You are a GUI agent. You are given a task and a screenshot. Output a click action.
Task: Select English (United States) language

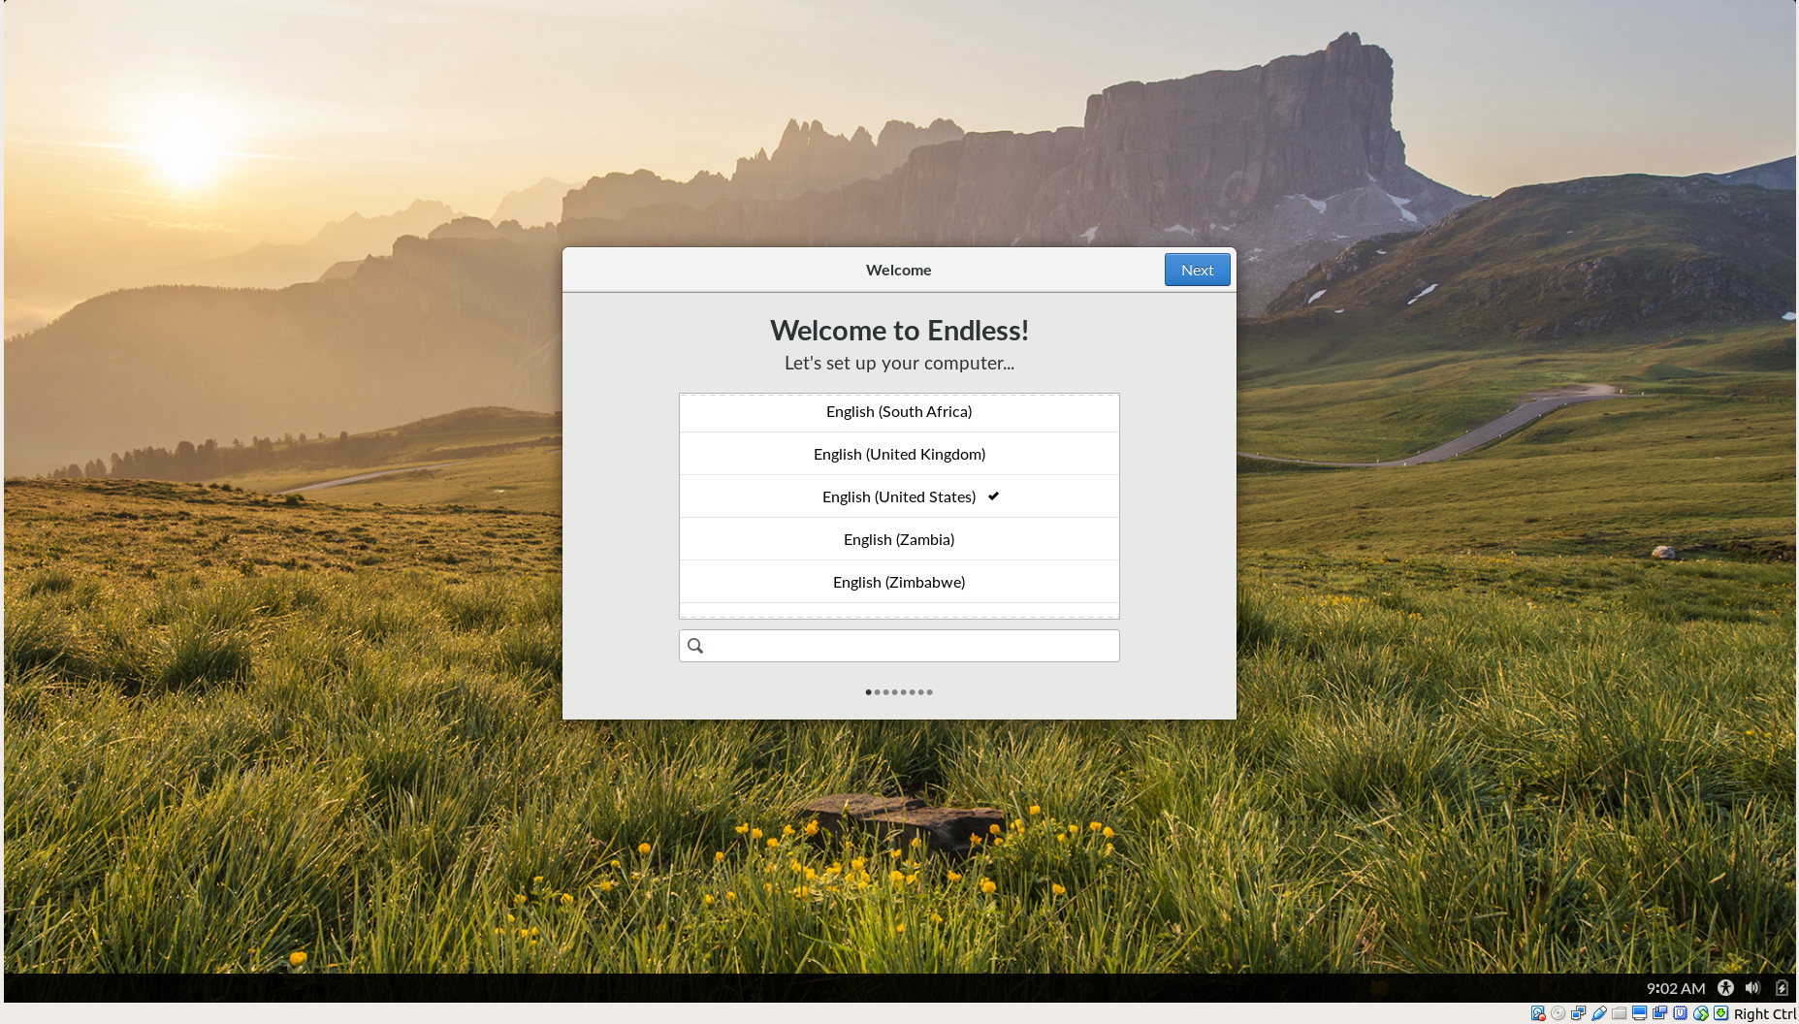click(899, 496)
